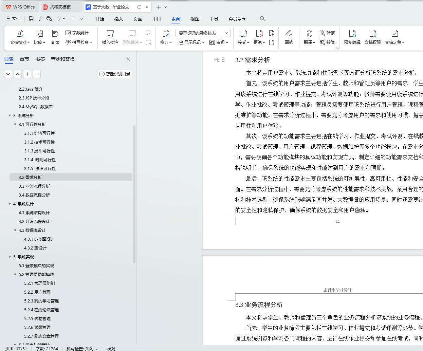Go to previous revision icon
Screen dimensions: 423x351
click(x=272, y=33)
